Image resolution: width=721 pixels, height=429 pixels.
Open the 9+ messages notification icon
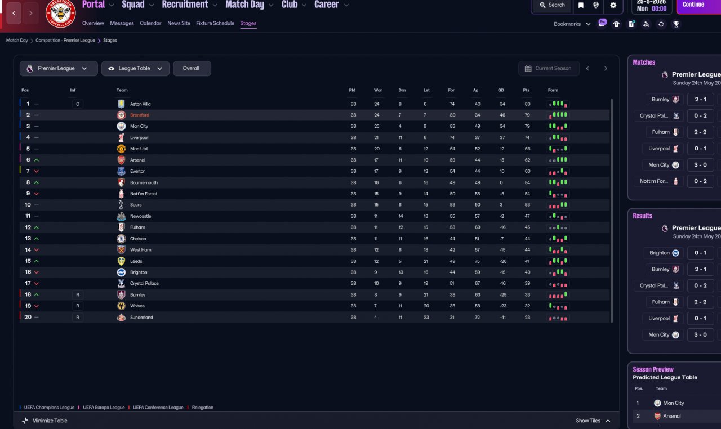[602, 23]
